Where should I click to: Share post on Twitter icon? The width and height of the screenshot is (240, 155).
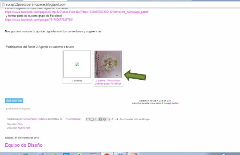96,119
